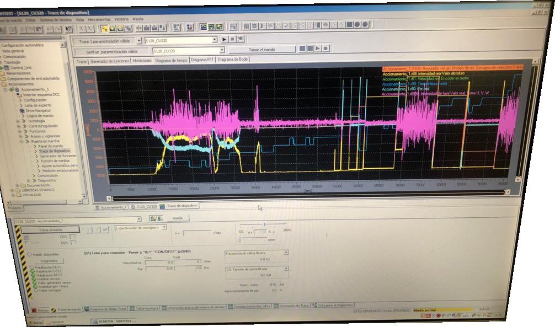Switch to the Diagrama de Bode tab
Screen dimensions: 555x327
pyautogui.click(x=233, y=59)
